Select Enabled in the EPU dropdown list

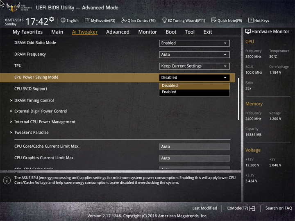194,92
